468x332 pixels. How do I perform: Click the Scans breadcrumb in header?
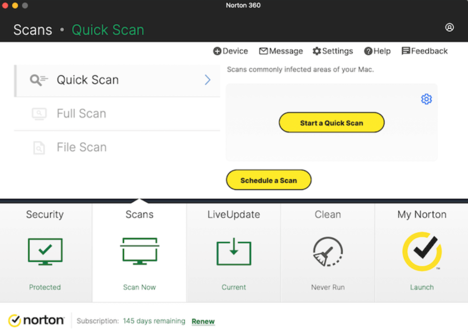[33, 30]
